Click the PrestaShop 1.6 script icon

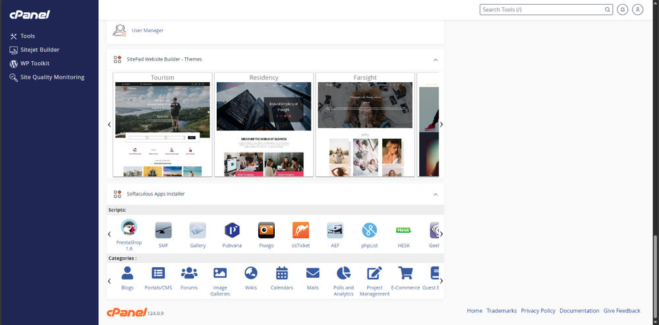pyautogui.click(x=129, y=227)
